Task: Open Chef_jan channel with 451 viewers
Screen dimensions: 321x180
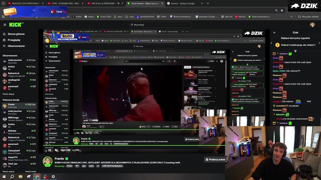Action: (19, 165)
